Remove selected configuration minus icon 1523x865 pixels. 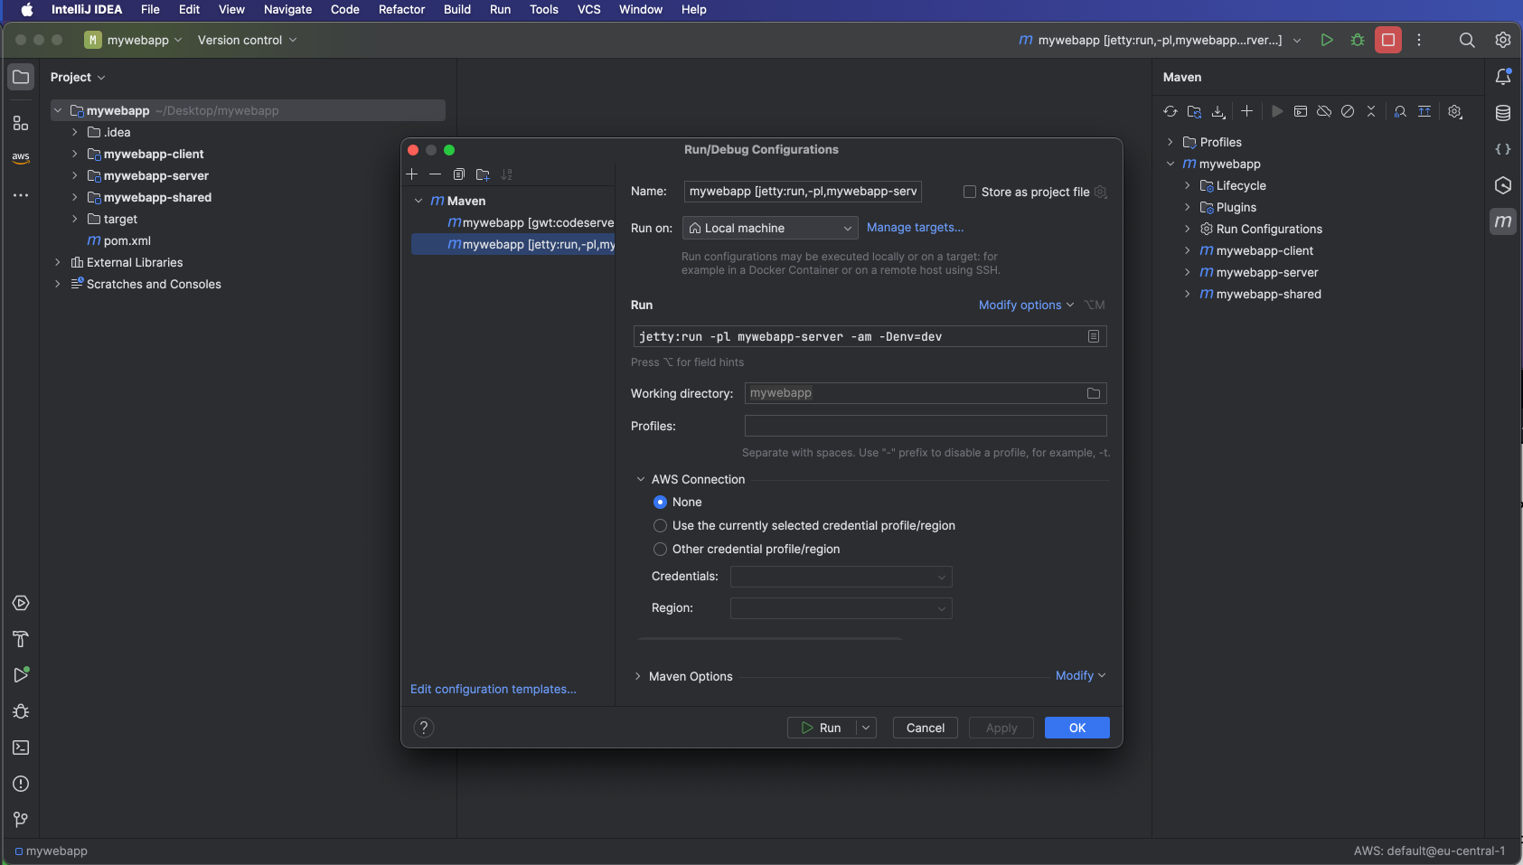pos(435,174)
